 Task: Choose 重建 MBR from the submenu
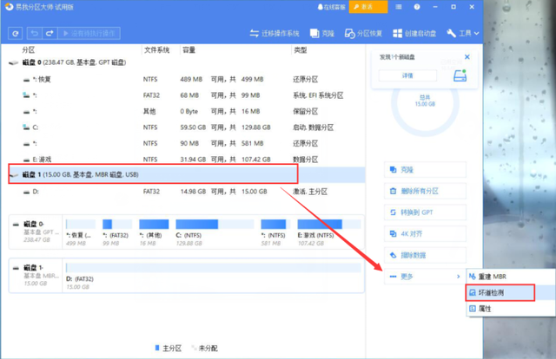[x=493, y=277]
